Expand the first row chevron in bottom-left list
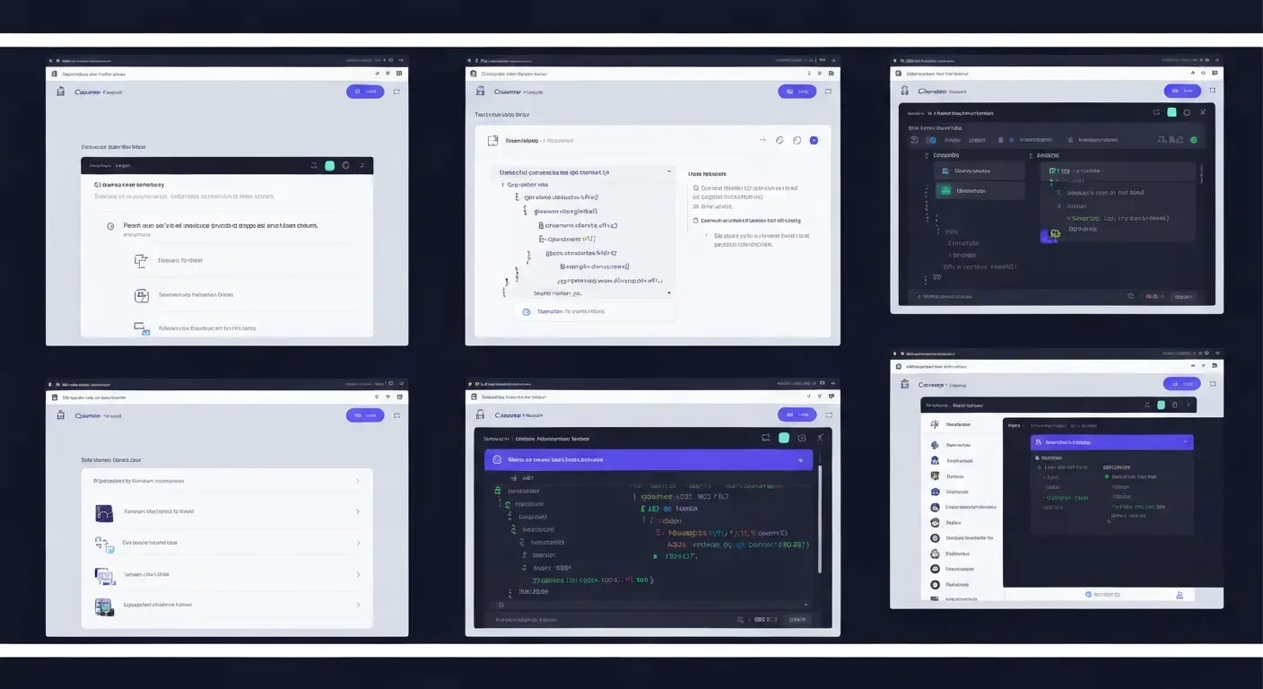1263x689 pixels. [x=357, y=481]
